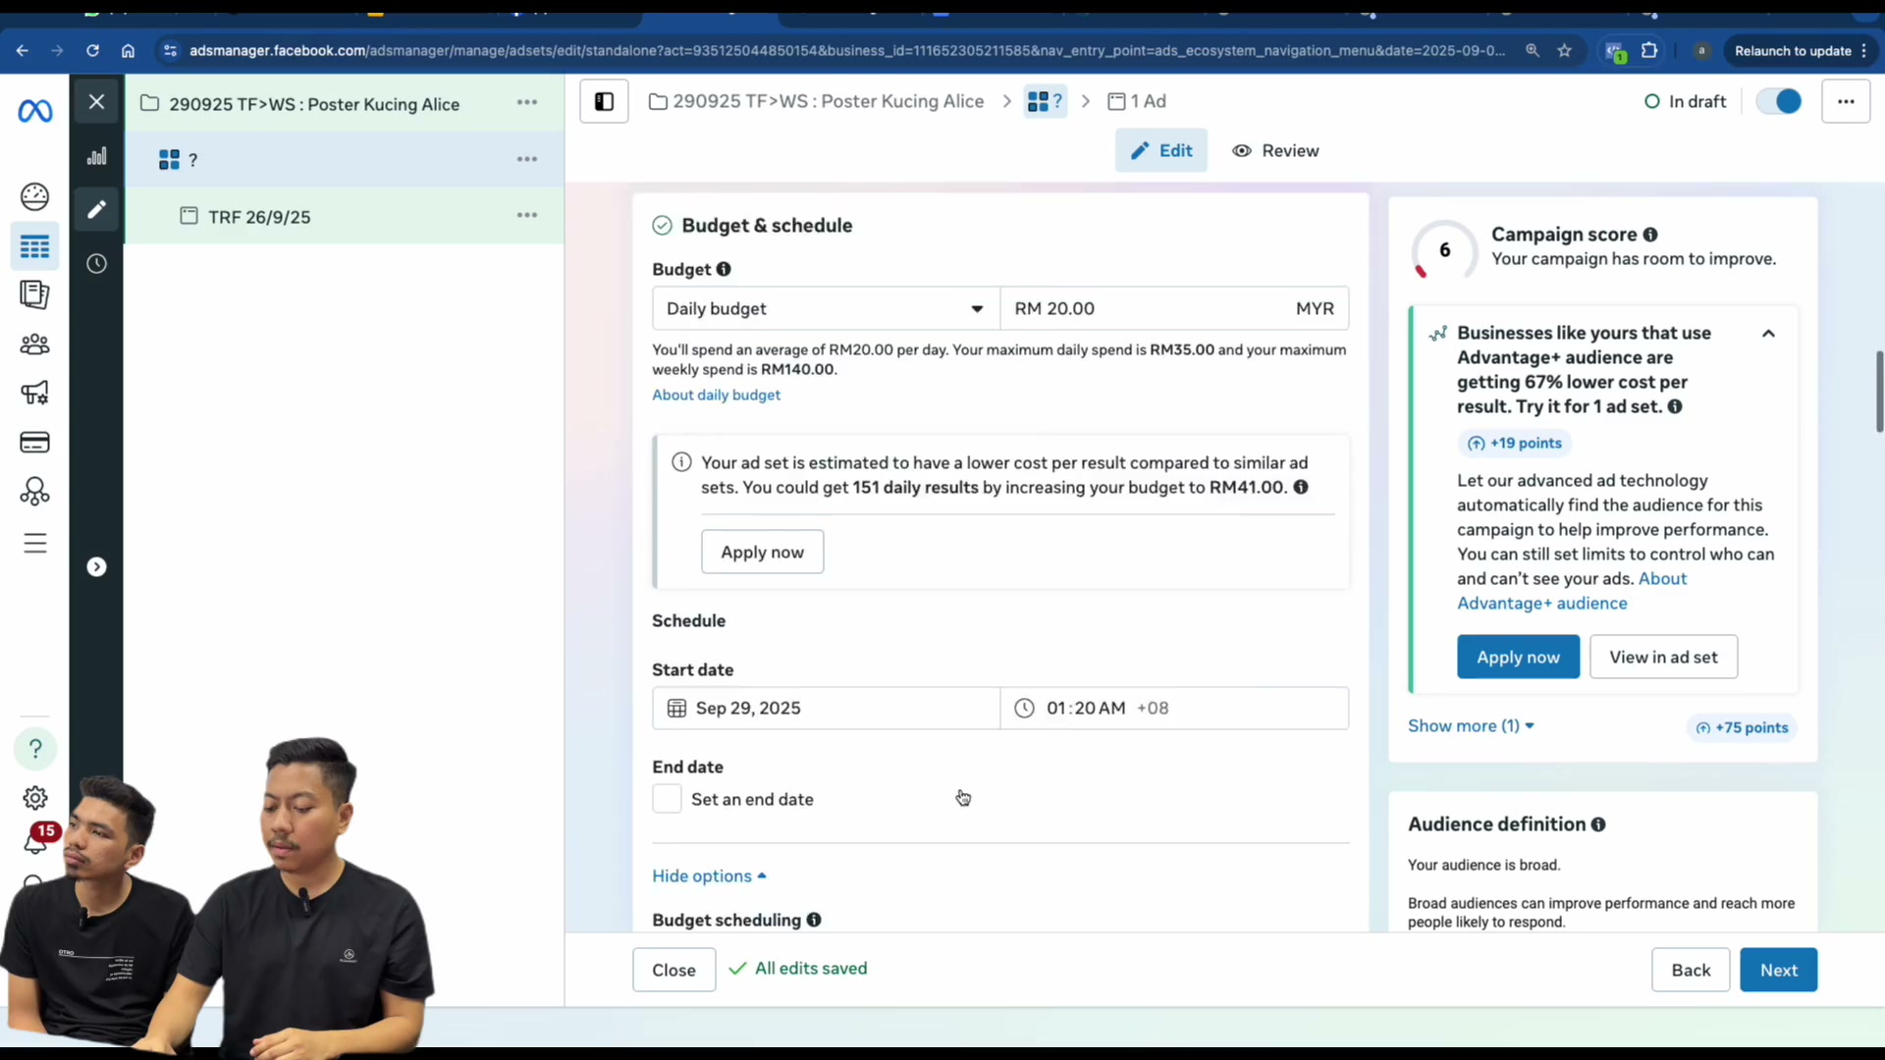Open the Help question mark icon
Viewport: 1885px width, 1060px height.
[x=35, y=749]
